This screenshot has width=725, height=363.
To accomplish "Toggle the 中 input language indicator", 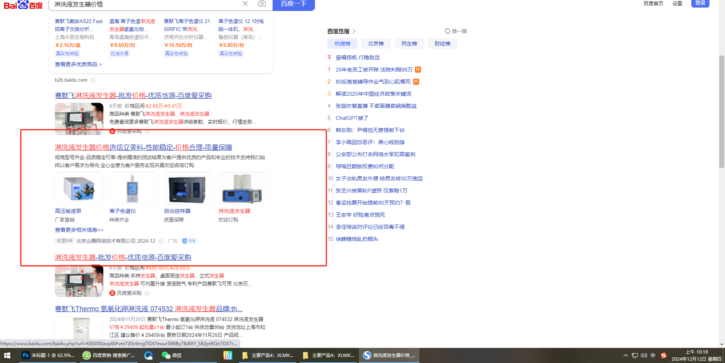I will (653, 355).
